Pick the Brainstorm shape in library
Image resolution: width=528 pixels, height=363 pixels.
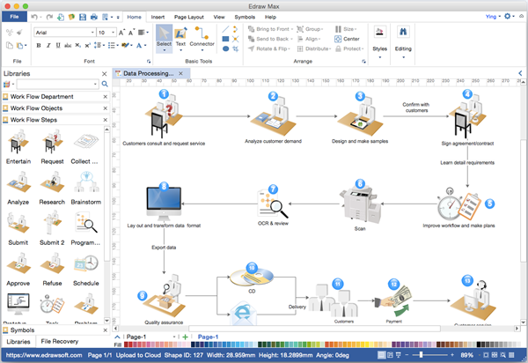coord(86,188)
